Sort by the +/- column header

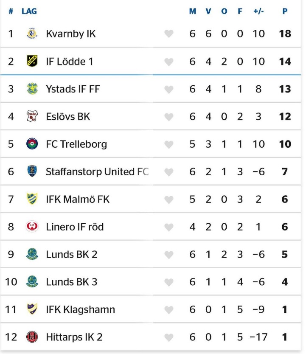258,11
